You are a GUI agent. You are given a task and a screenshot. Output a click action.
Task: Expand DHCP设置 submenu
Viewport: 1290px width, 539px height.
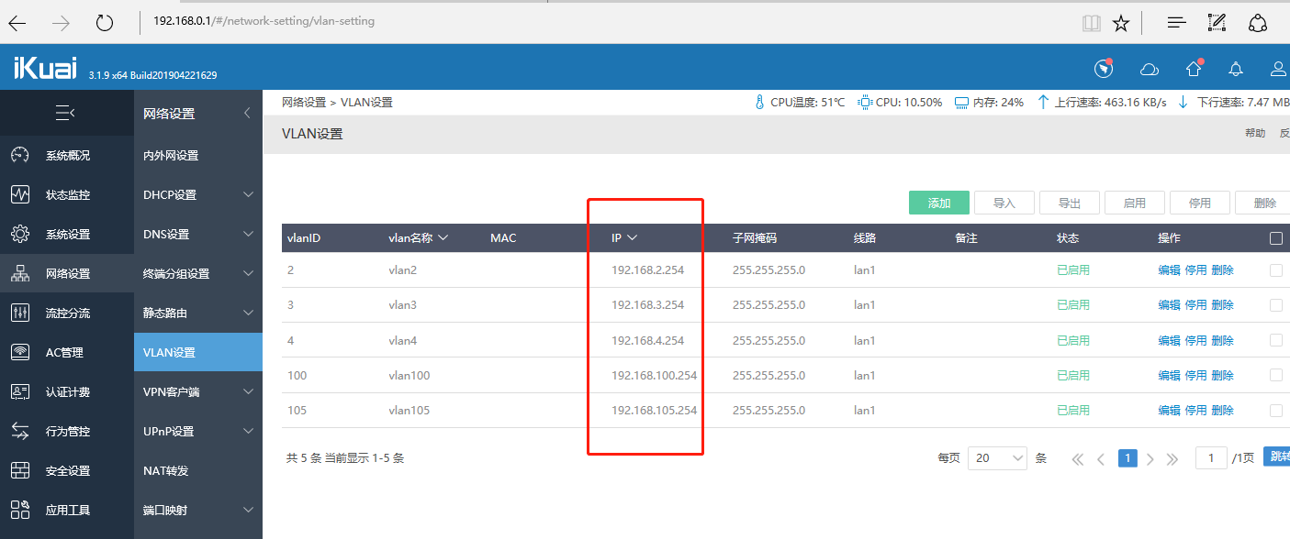coord(248,194)
